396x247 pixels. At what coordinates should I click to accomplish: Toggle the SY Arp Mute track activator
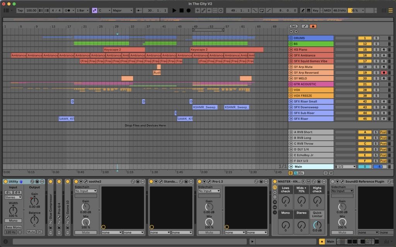coord(364,67)
